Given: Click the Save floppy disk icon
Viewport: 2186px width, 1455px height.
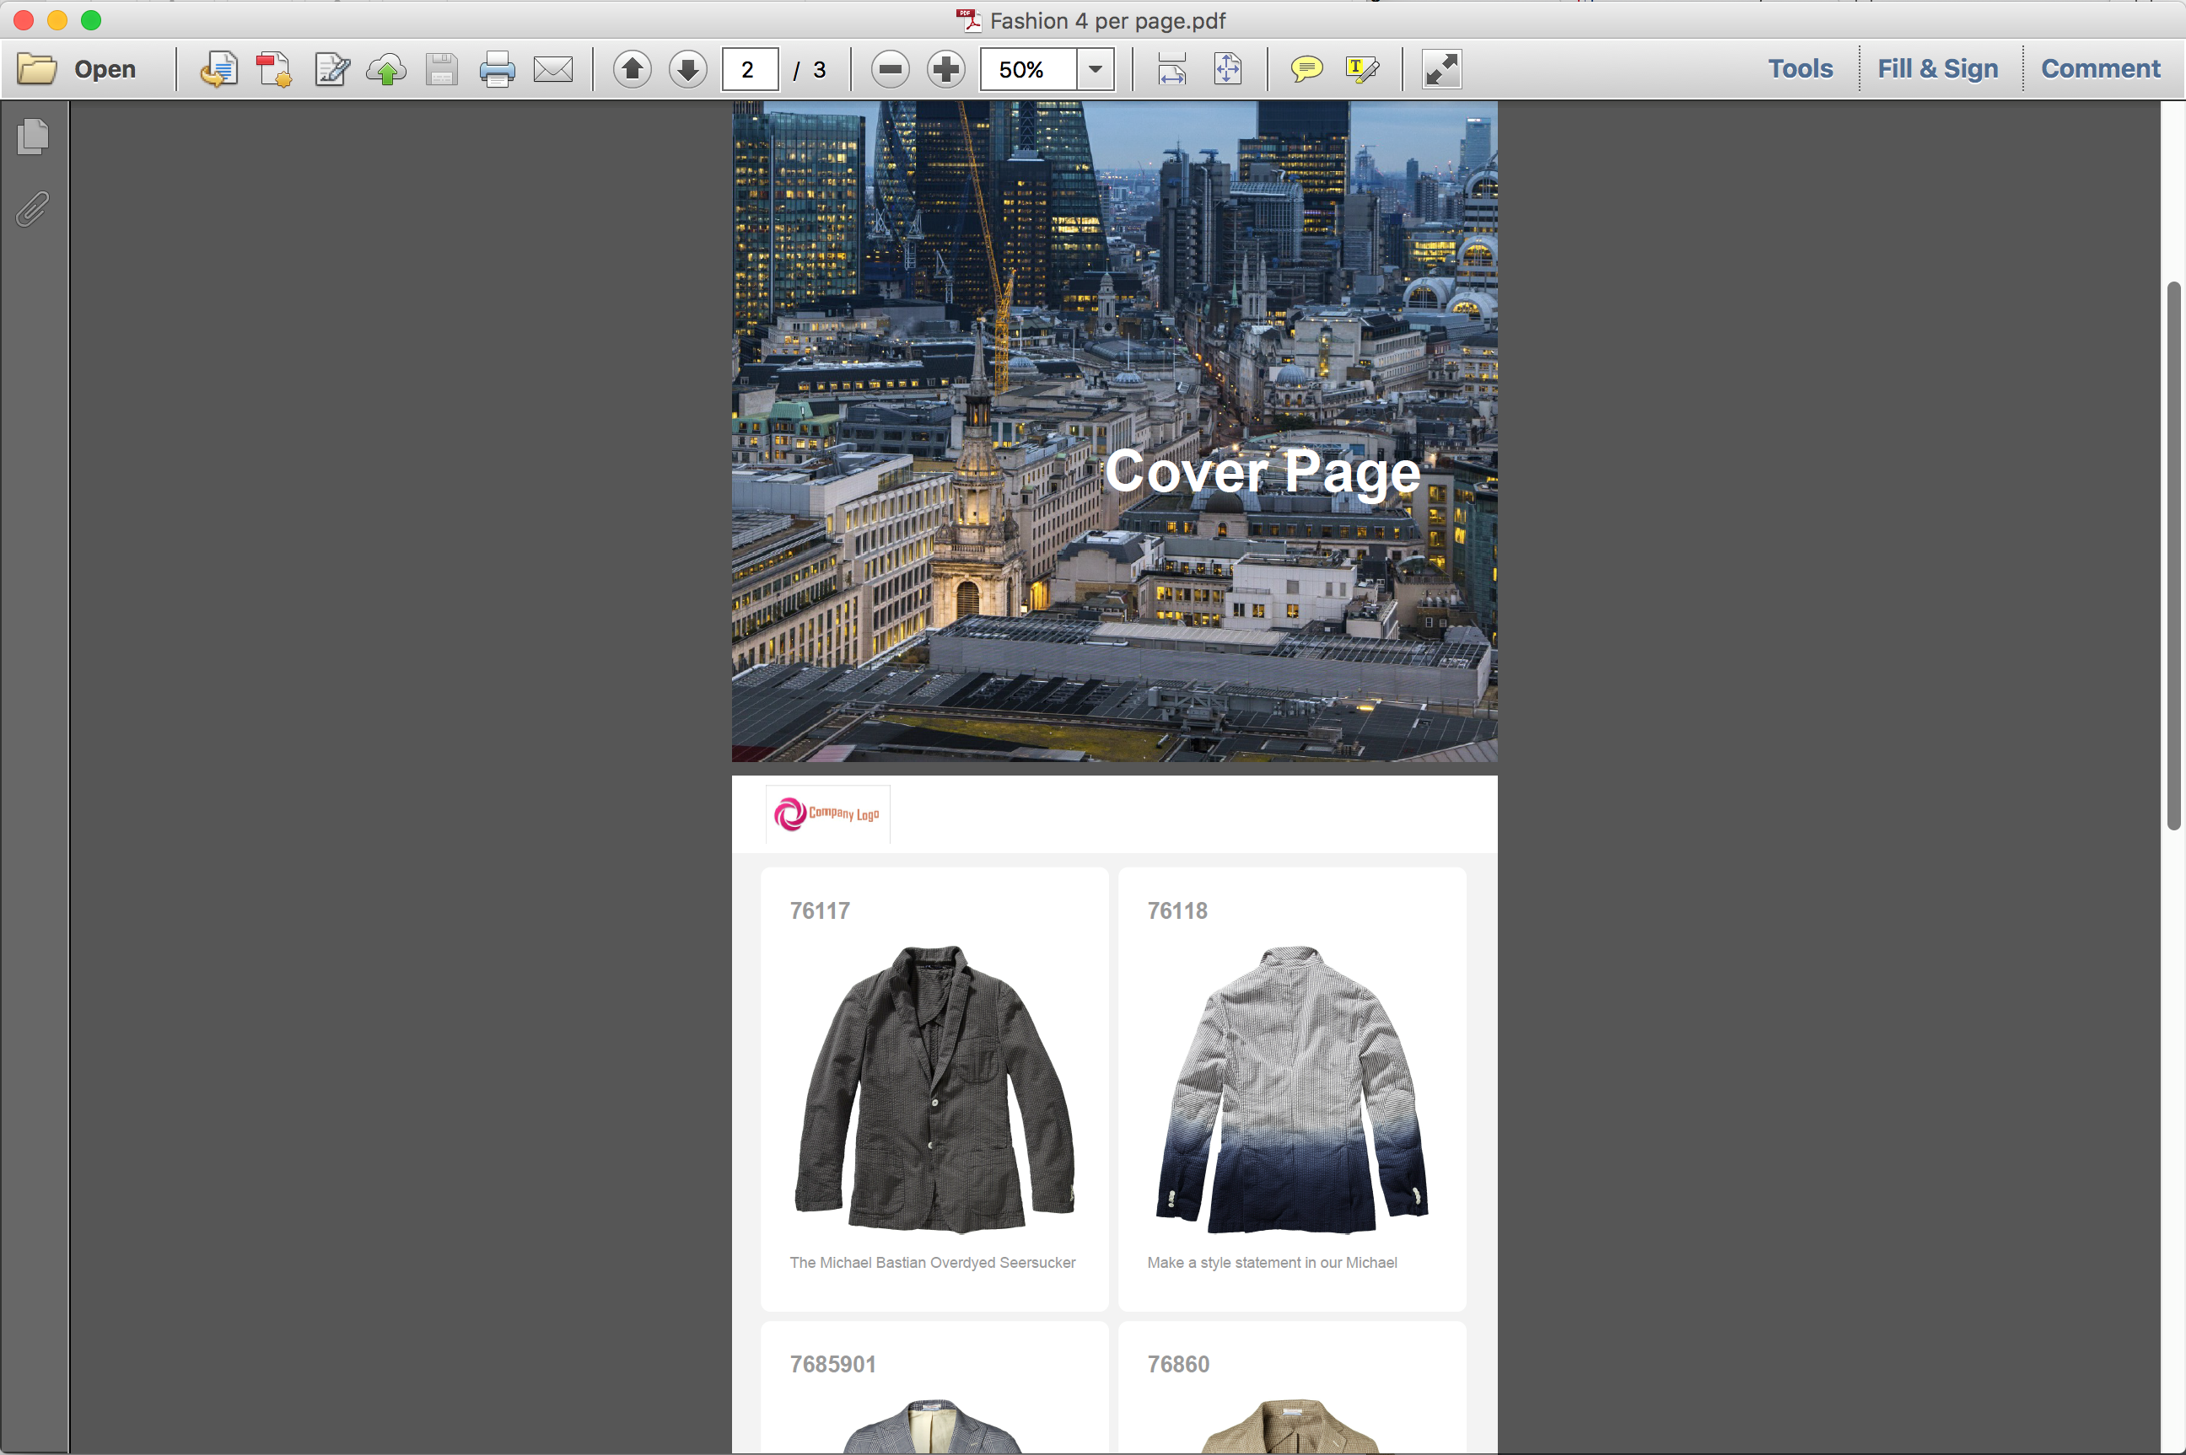Looking at the screenshot, I should pos(442,70).
